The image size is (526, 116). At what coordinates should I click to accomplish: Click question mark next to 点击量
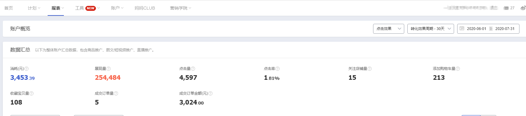193,69
